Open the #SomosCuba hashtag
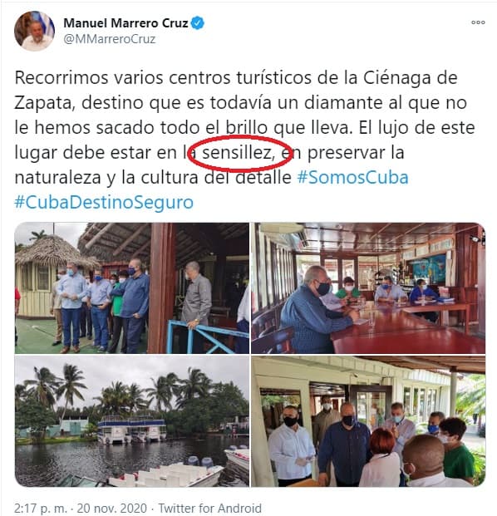Screen dimensions: 497x516 [x=352, y=177]
